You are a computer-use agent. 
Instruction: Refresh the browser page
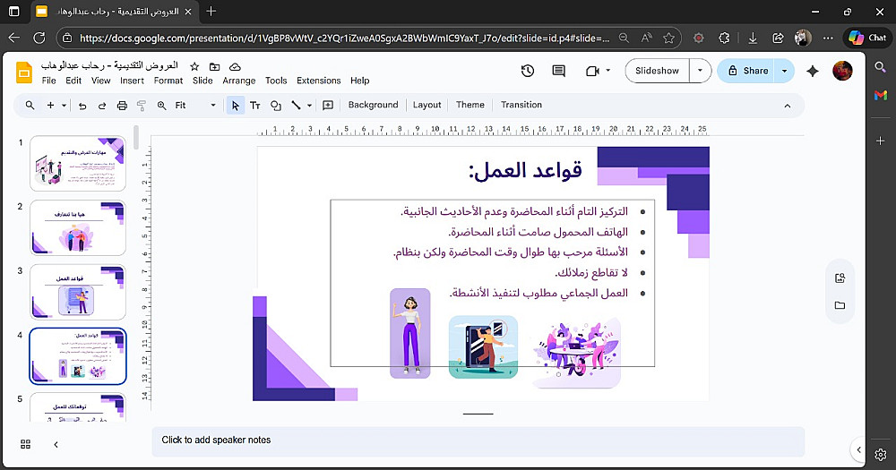[x=39, y=38]
